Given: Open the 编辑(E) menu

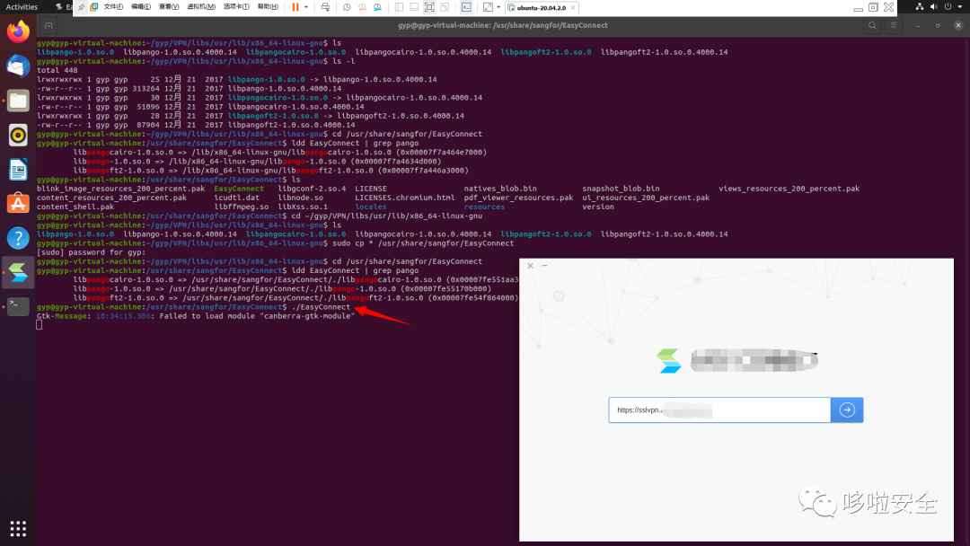Looking at the screenshot, I should click(x=141, y=7).
